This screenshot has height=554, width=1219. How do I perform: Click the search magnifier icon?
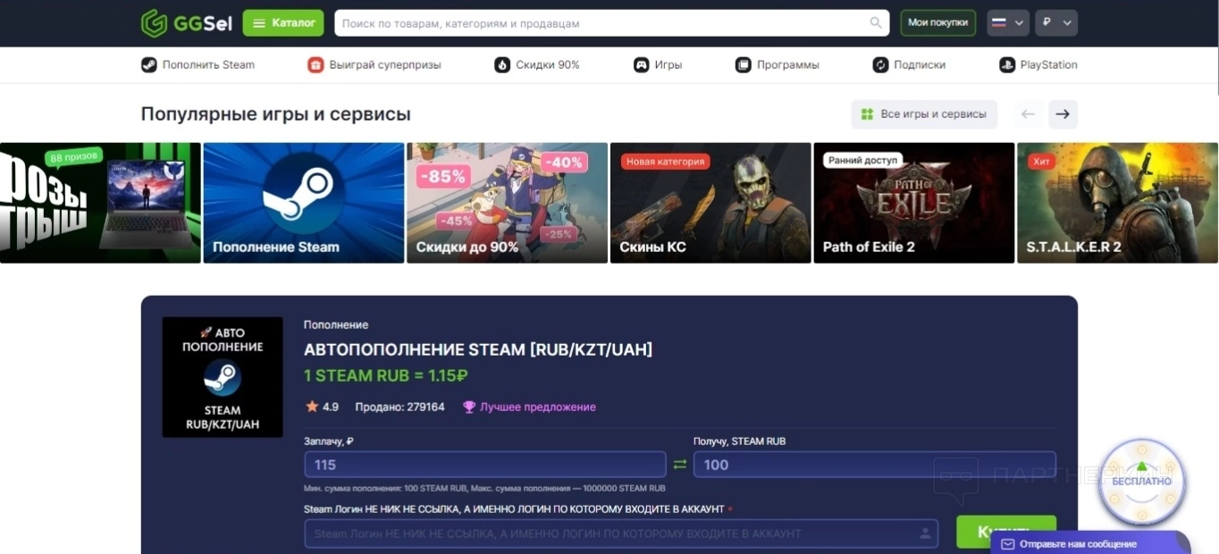(x=876, y=23)
